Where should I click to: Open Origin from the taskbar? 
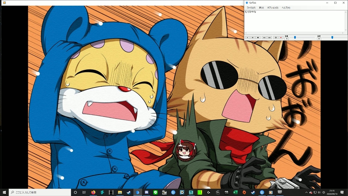tap(244, 192)
